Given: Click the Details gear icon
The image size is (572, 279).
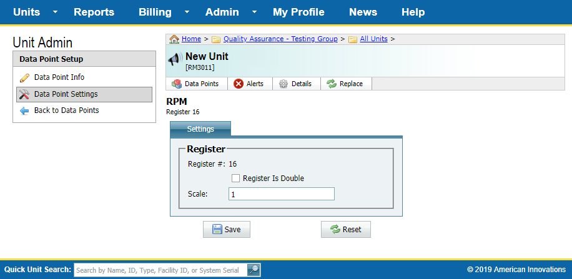Looking at the screenshot, I should [x=284, y=84].
